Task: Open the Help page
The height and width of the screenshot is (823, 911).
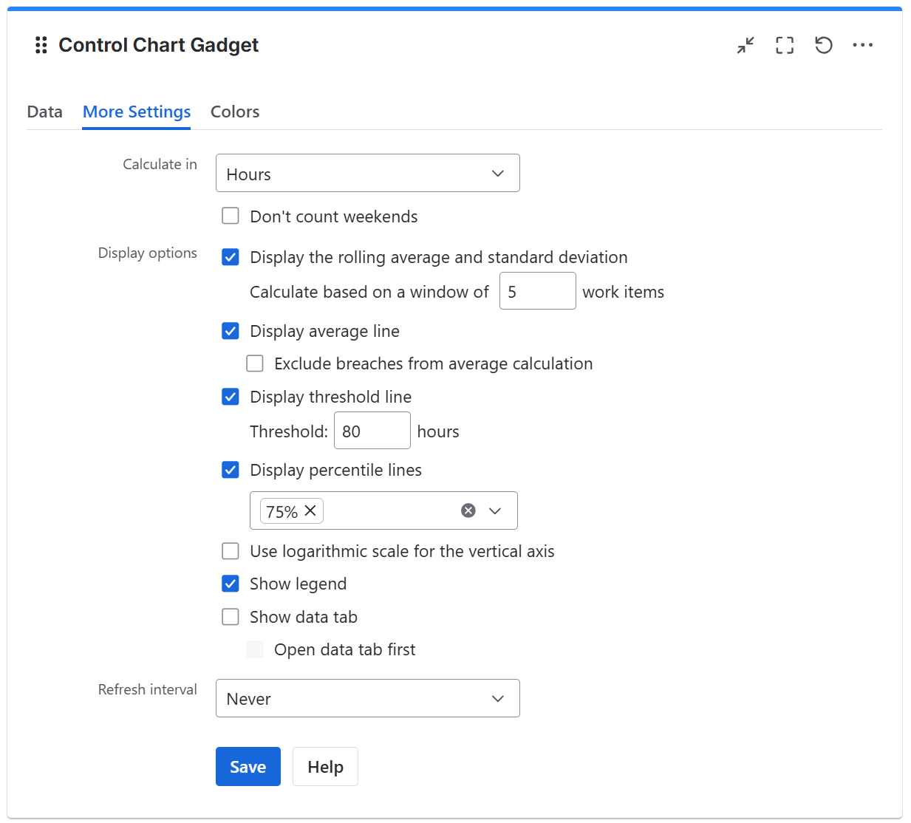Action: pos(325,766)
